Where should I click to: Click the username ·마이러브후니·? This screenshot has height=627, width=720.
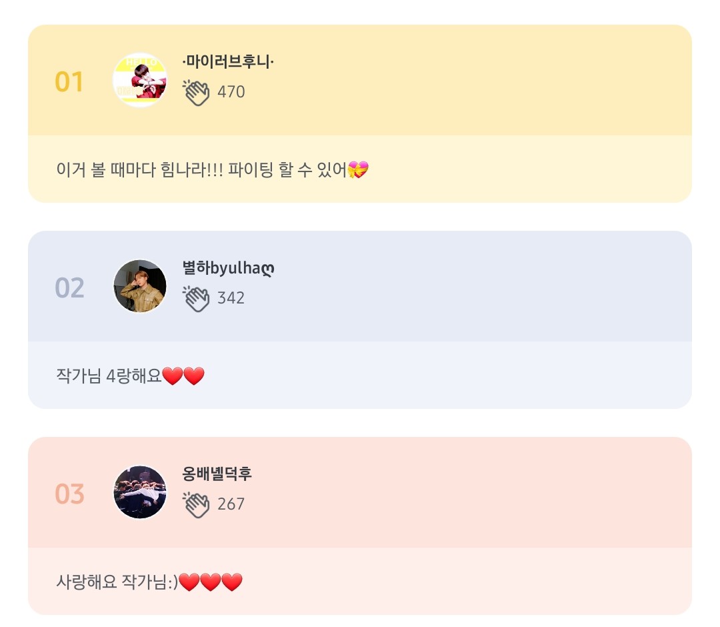[x=228, y=62]
